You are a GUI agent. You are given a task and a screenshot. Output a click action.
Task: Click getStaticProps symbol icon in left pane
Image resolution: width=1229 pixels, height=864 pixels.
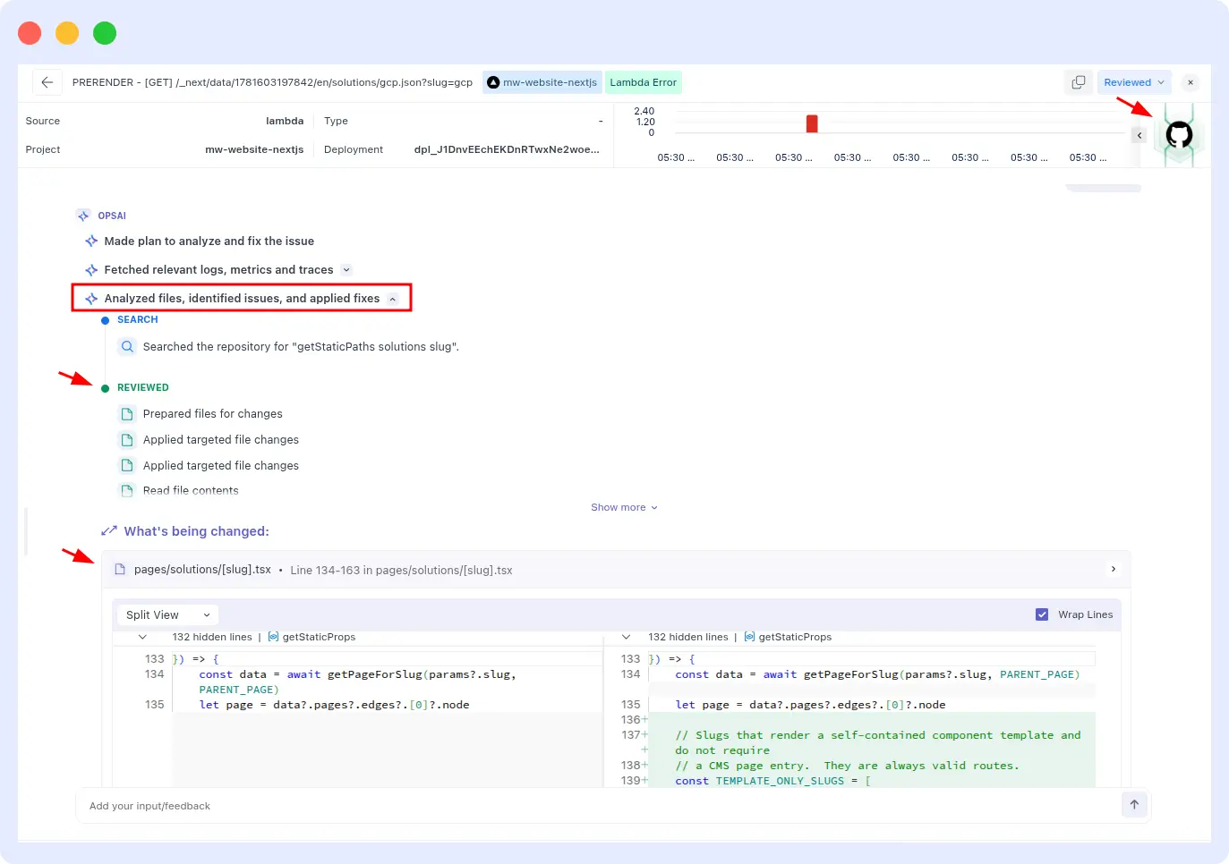pos(273,637)
